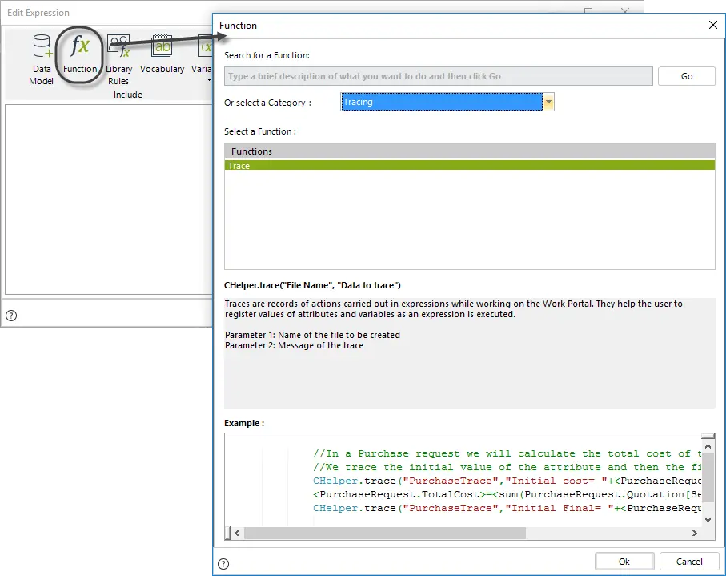This screenshot has height=576, width=726.
Task: Click the horizontal scrollbar thumb in Example
Action: [385, 533]
